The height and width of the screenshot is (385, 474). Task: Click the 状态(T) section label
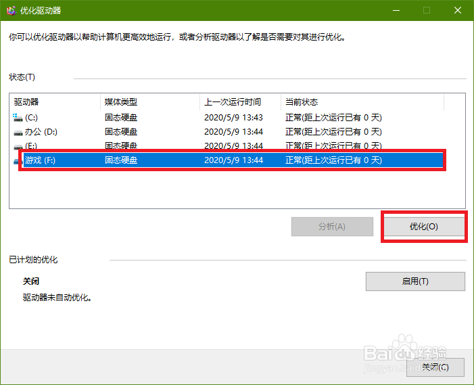click(x=22, y=77)
